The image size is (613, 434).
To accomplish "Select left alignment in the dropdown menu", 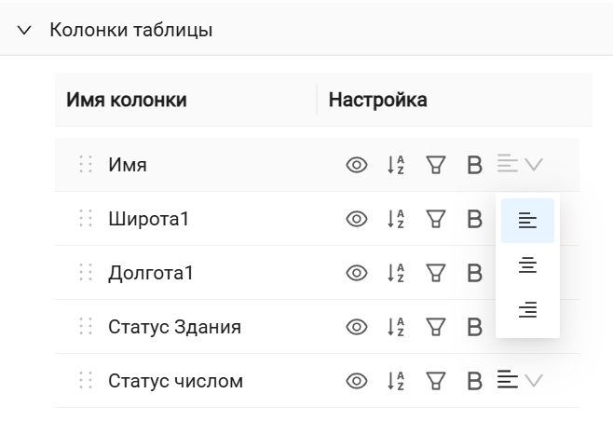I will [x=527, y=221].
